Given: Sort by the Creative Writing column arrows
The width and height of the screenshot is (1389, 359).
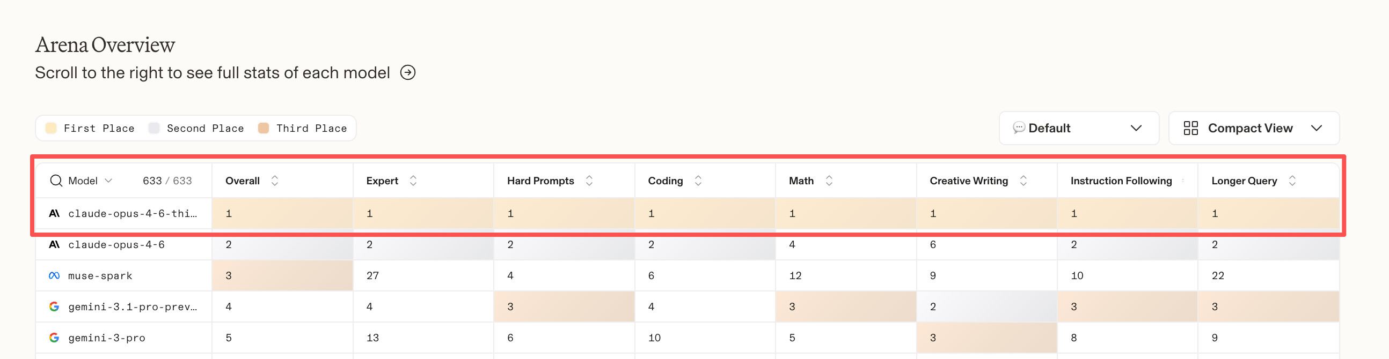Looking at the screenshot, I should (x=1023, y=181).
